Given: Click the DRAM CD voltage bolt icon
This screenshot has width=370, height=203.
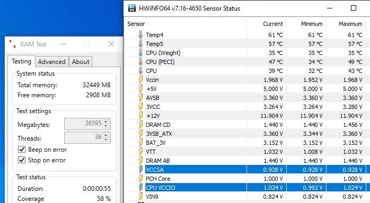Looking at the screenshot, I should (140, 124).
